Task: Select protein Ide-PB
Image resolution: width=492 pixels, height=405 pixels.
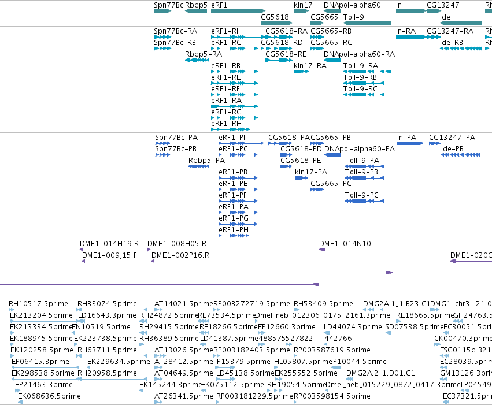Action: [452, 149]
